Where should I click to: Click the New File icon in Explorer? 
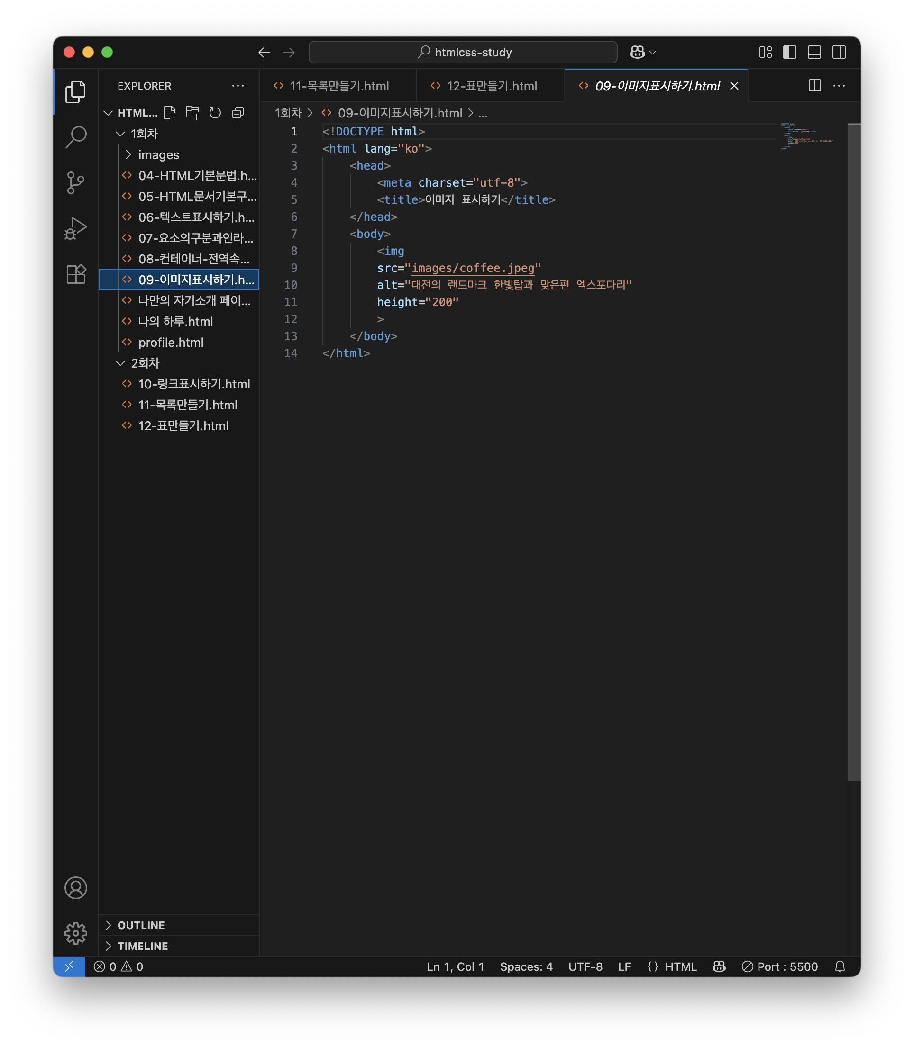tap(170, 113)
